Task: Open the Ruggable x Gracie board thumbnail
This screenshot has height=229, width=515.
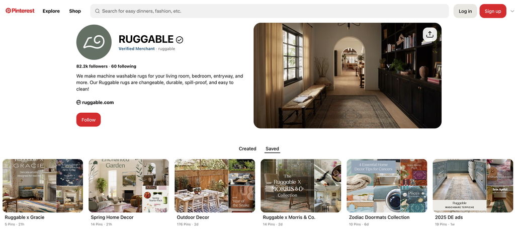Action: pos(43,186)
